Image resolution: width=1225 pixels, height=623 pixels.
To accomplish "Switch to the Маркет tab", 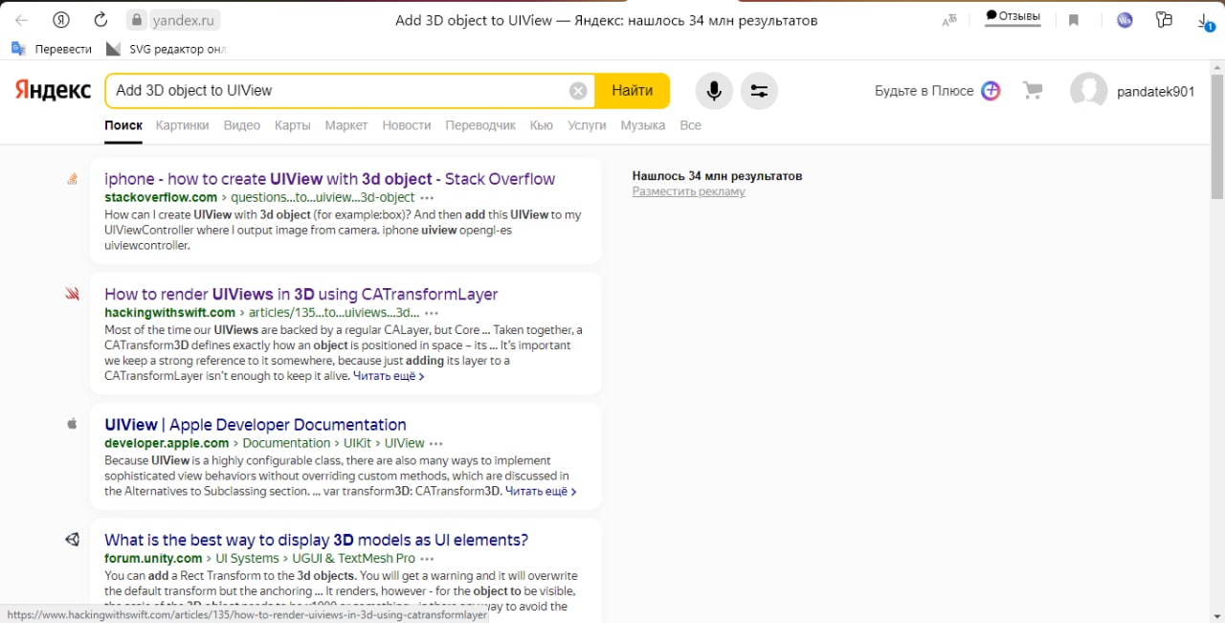I will [346, 125].
